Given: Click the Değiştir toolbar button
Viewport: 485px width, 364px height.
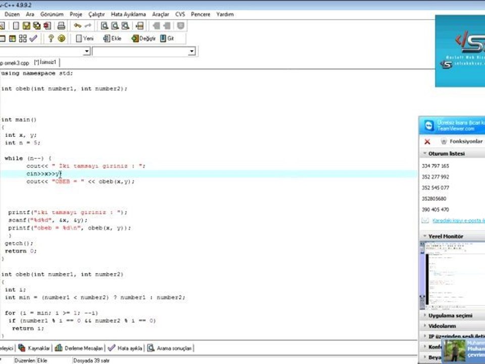Looking at the screenshot, I should coord(143,38).
